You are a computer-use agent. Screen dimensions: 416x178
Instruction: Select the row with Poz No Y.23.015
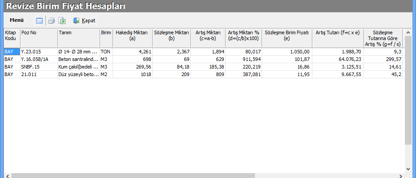[x=39, y=52]
